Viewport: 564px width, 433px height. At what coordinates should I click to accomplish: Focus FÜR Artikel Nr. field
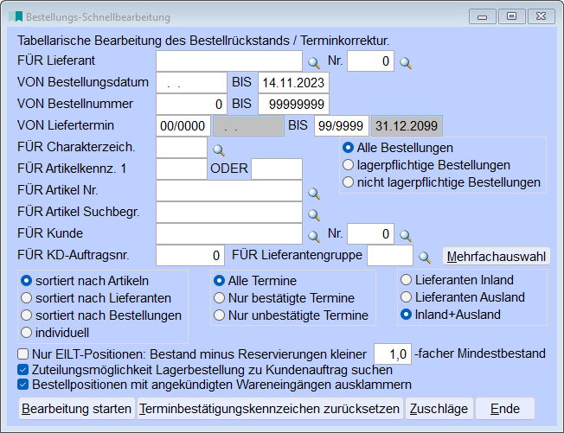coord(229,190)
